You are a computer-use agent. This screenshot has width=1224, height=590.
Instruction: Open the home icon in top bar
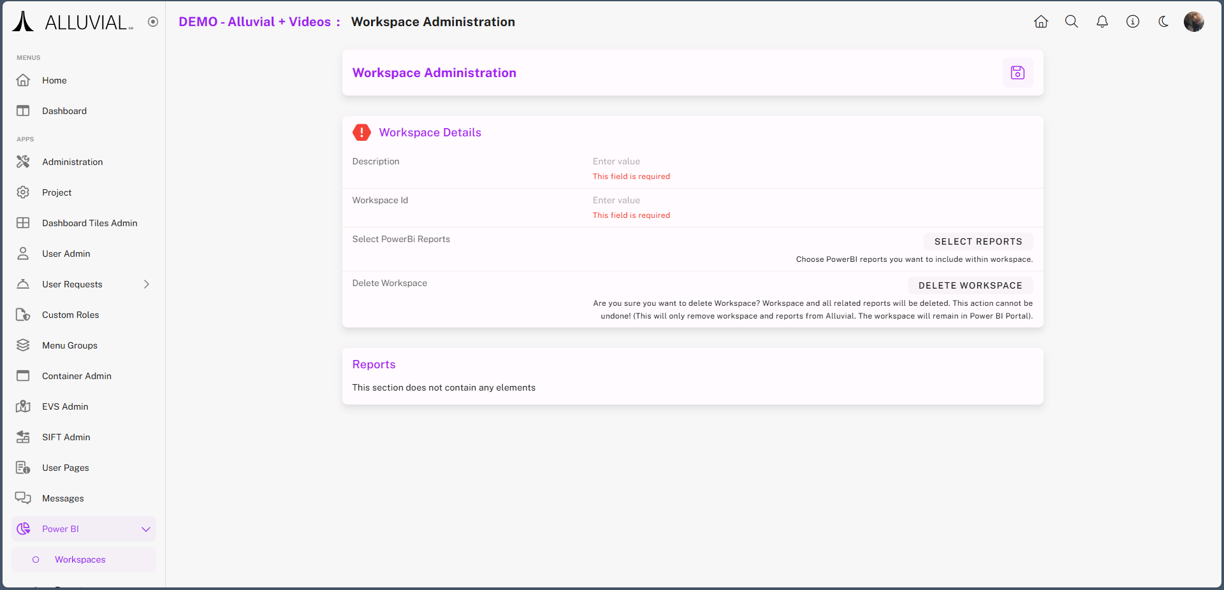coord(1040,22)
